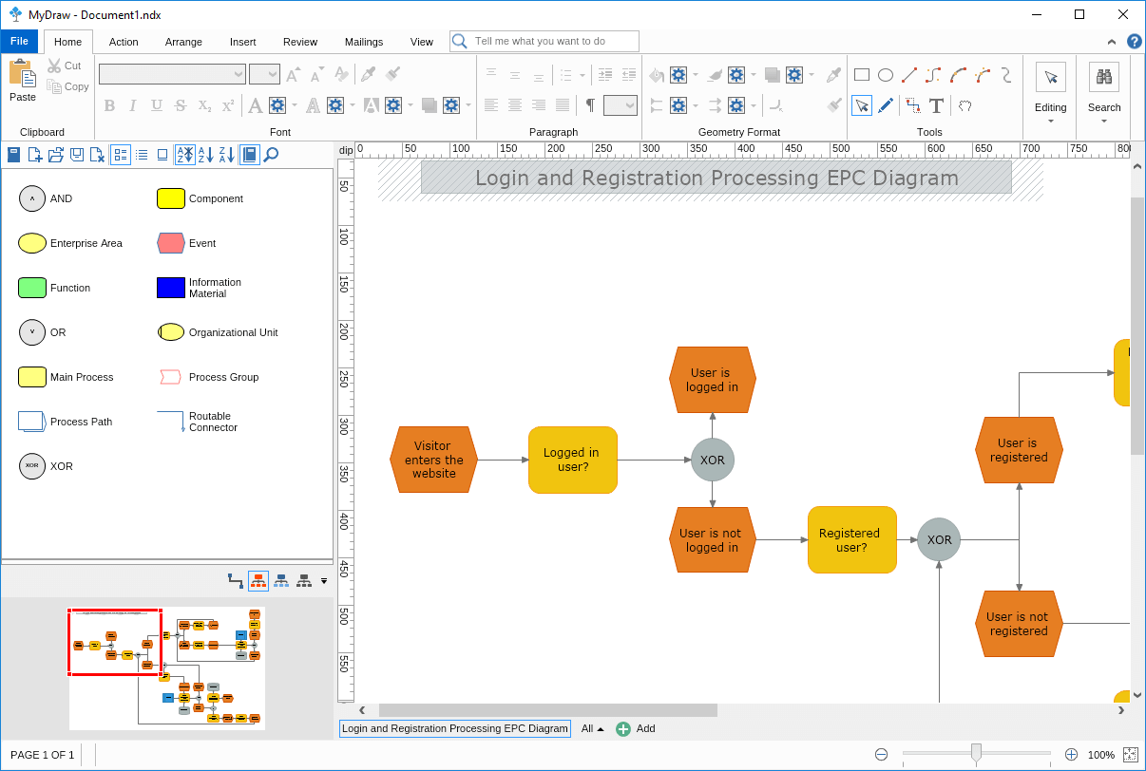This screenshot has width=1146, height=771.
Task: Open the File menu
Action: pyautogui.click(x=19, y=42)
